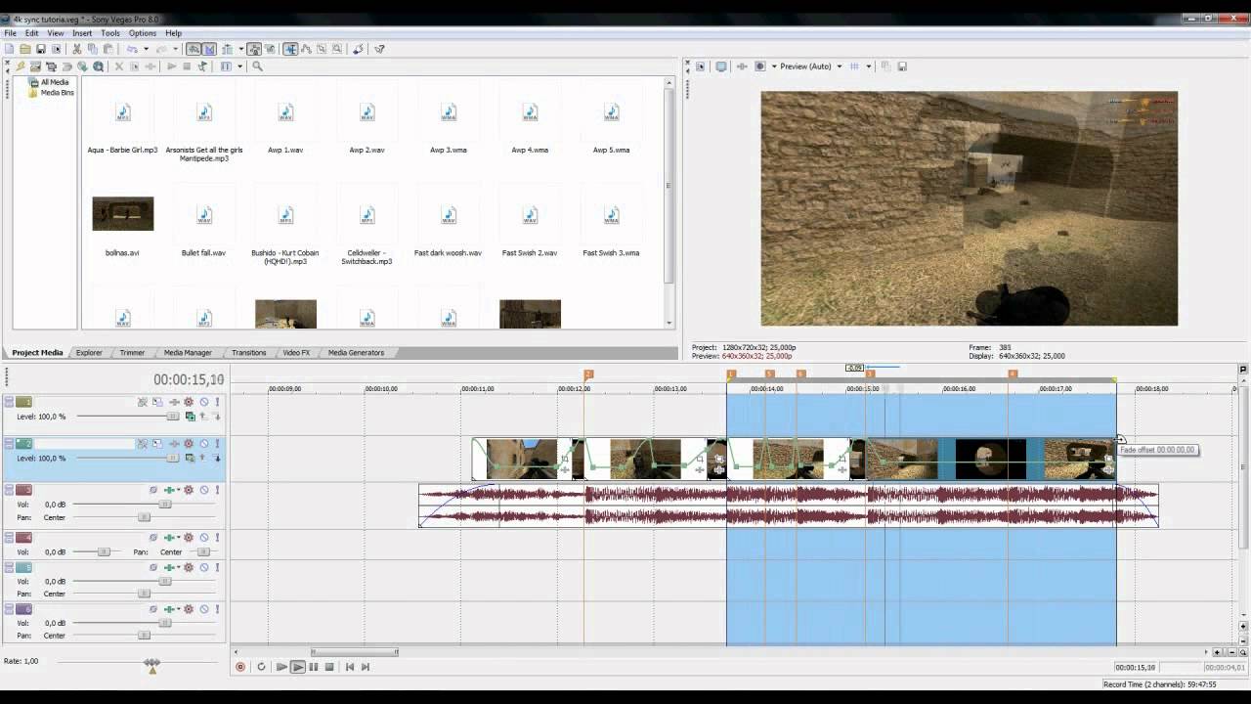Open the File menu
The width and height of the screenshot is (1251, 704).
click(10, 33)
